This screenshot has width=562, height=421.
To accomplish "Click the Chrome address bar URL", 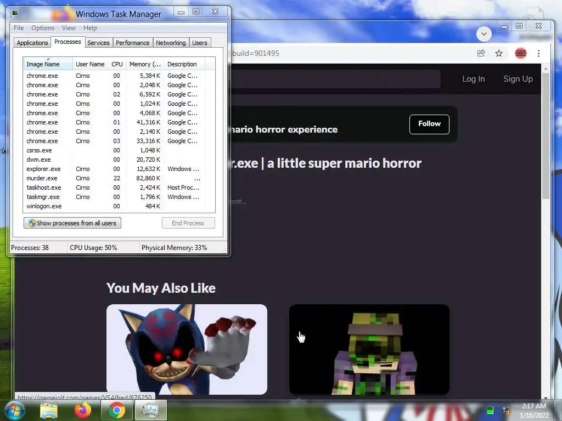I will pos(256,53).
